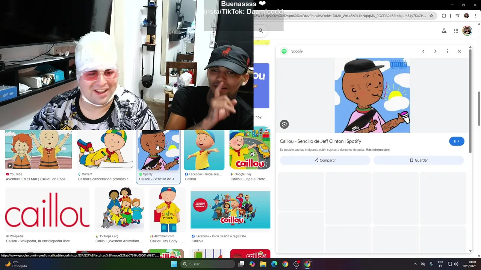Click the '49thShelf.com' source label

pyautogui.click(x=164, y=236)
